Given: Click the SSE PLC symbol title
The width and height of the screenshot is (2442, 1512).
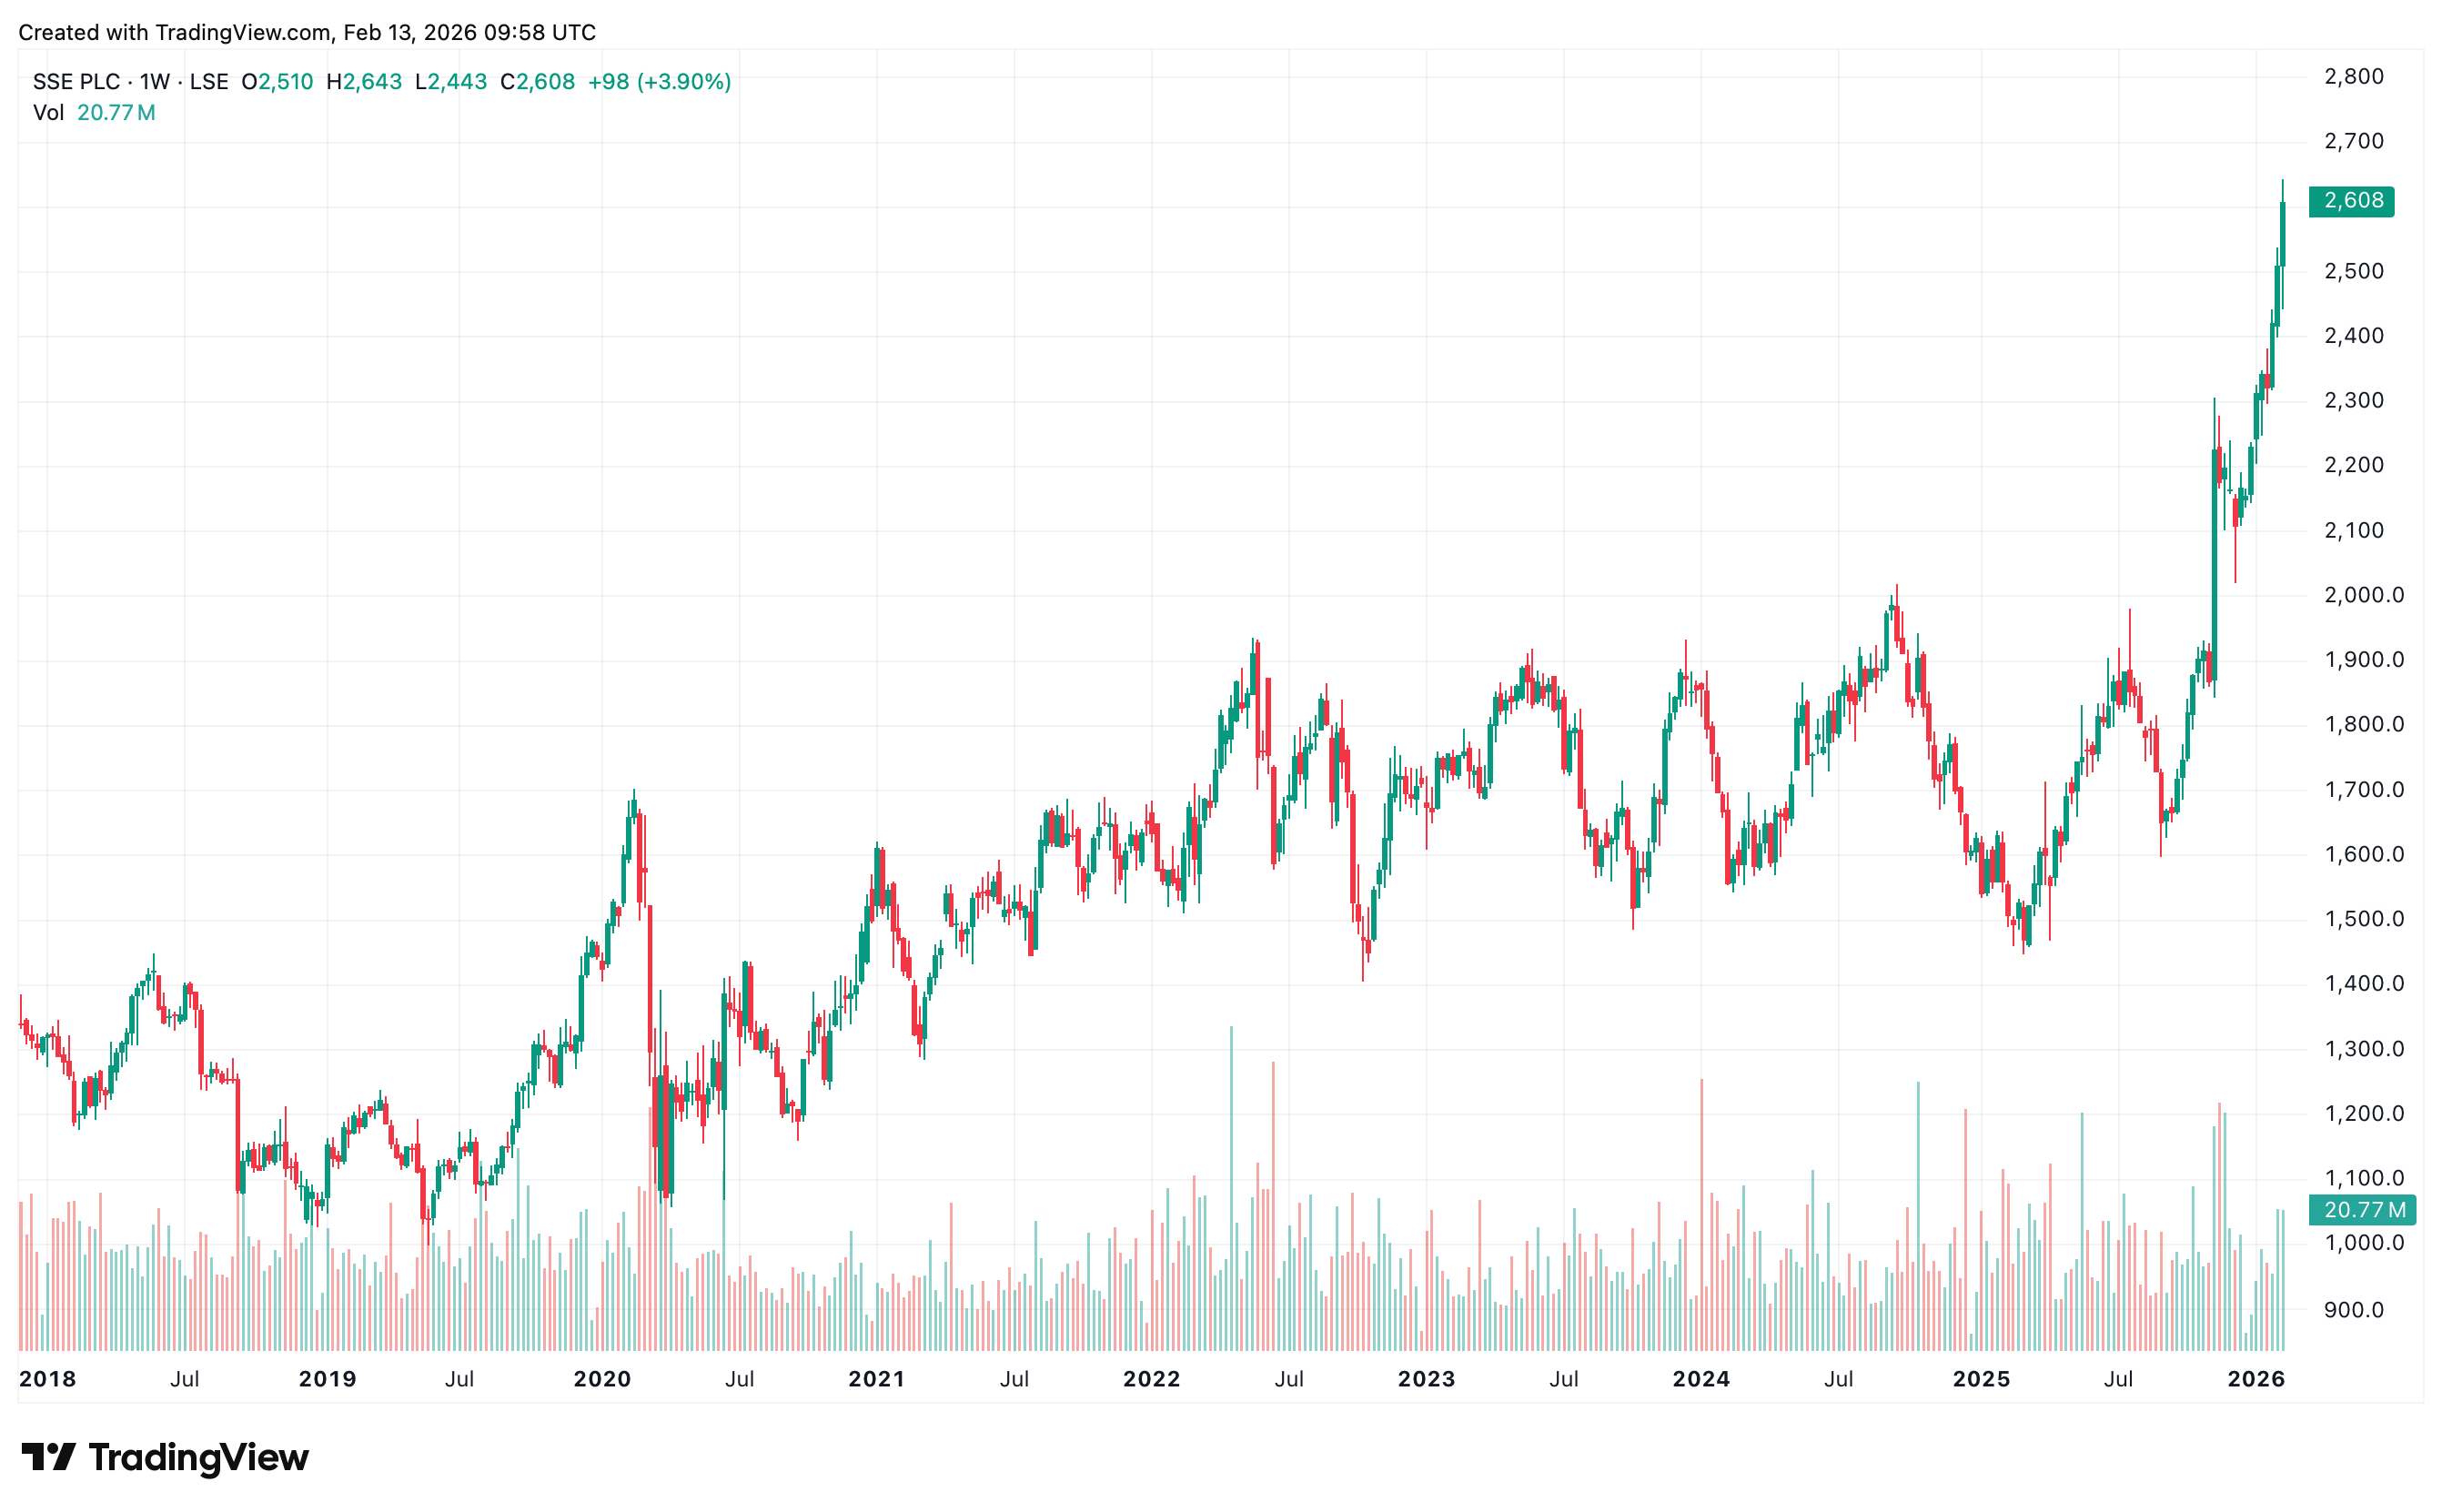Looking at the screenshot, I should [76, 82].
